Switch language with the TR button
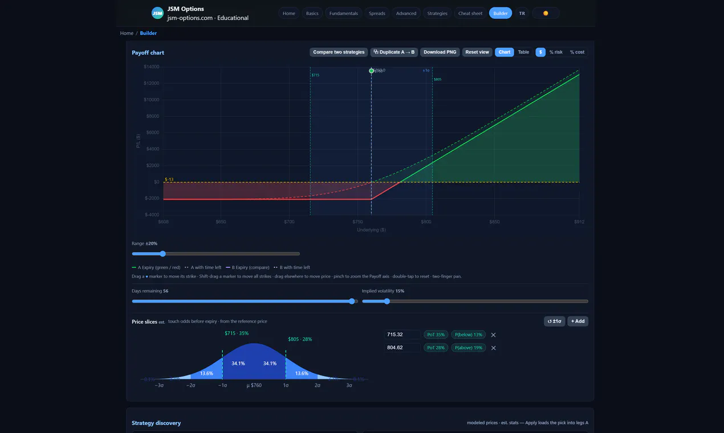The height and width of the screenshot is (433, 724). coord(522,13)
